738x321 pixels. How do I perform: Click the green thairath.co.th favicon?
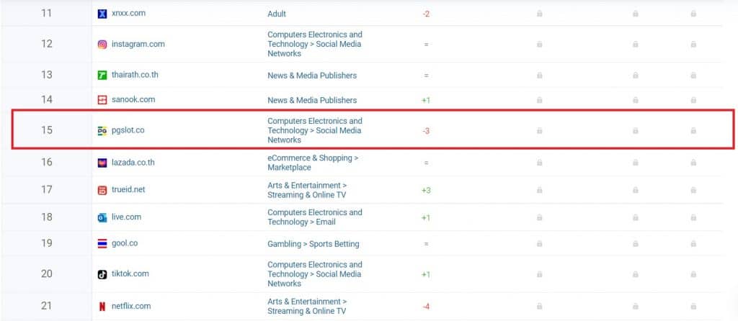102,76
